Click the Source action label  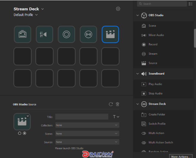coord(153,63)
